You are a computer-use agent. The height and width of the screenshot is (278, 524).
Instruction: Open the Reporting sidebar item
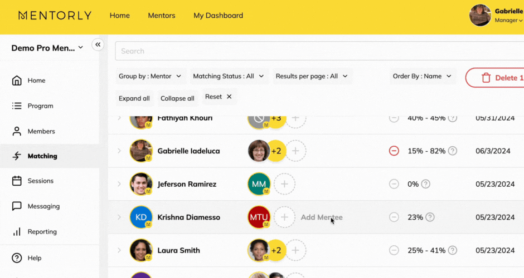pos(42,232)
